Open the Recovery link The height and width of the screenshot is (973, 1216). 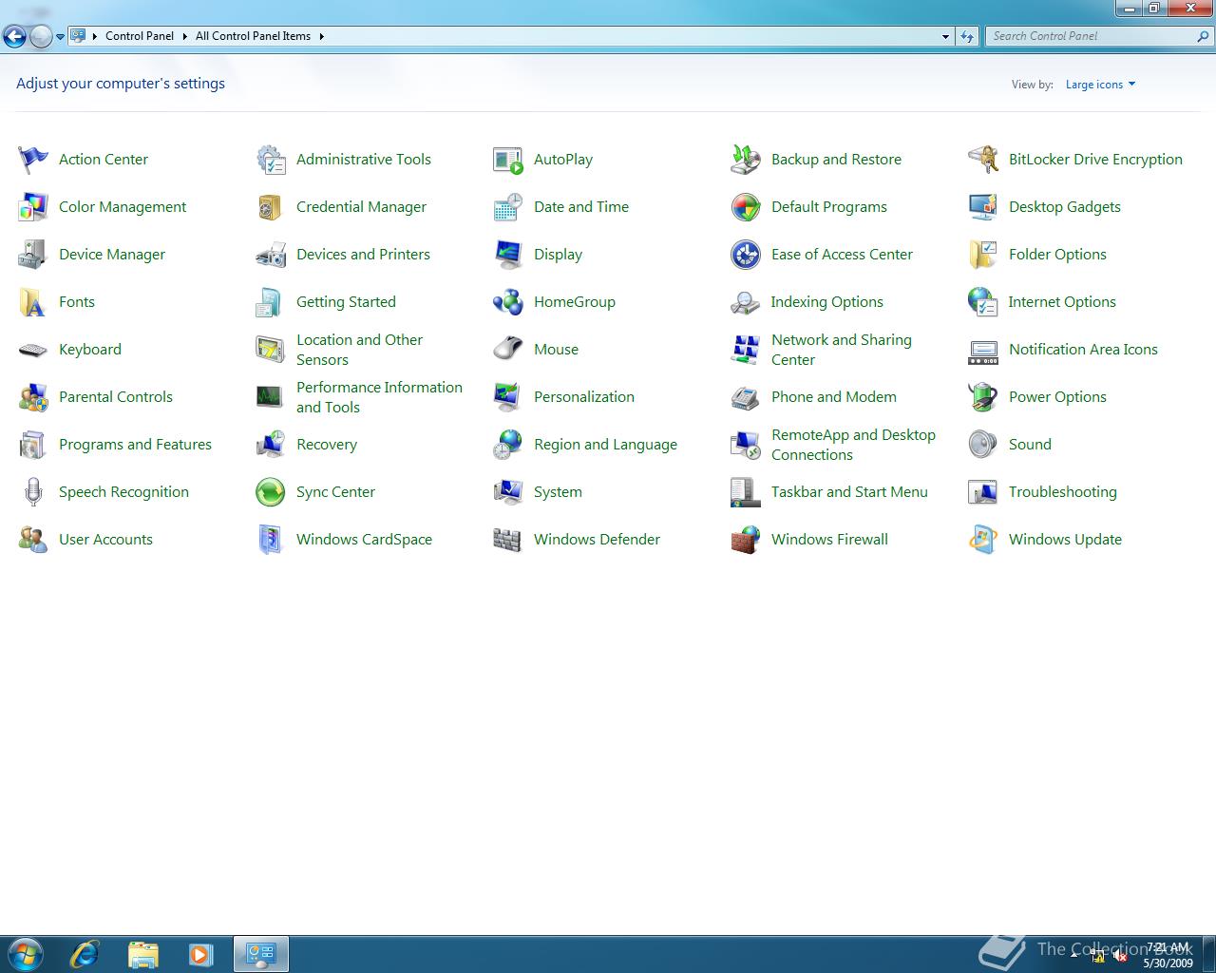click(327, 445)
